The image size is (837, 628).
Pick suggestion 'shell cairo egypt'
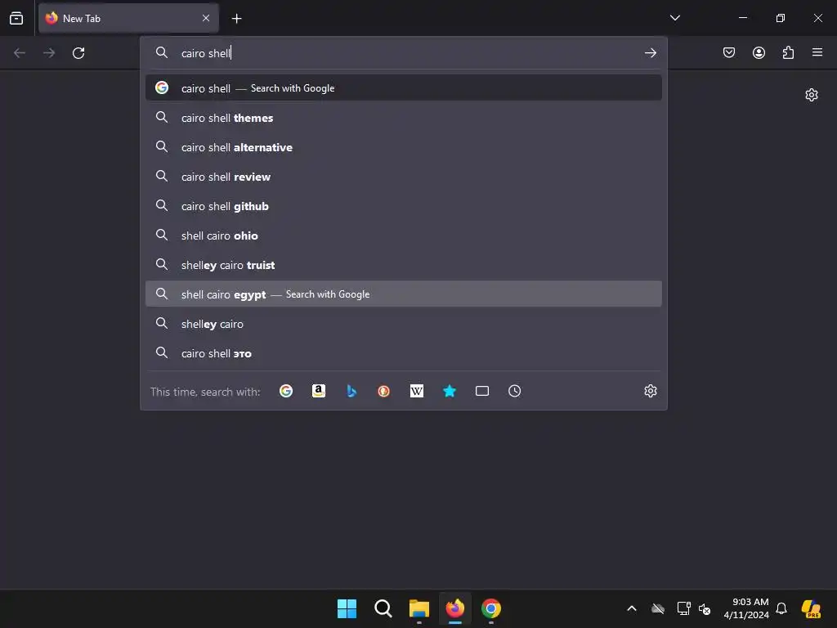(x=404, y=294)
